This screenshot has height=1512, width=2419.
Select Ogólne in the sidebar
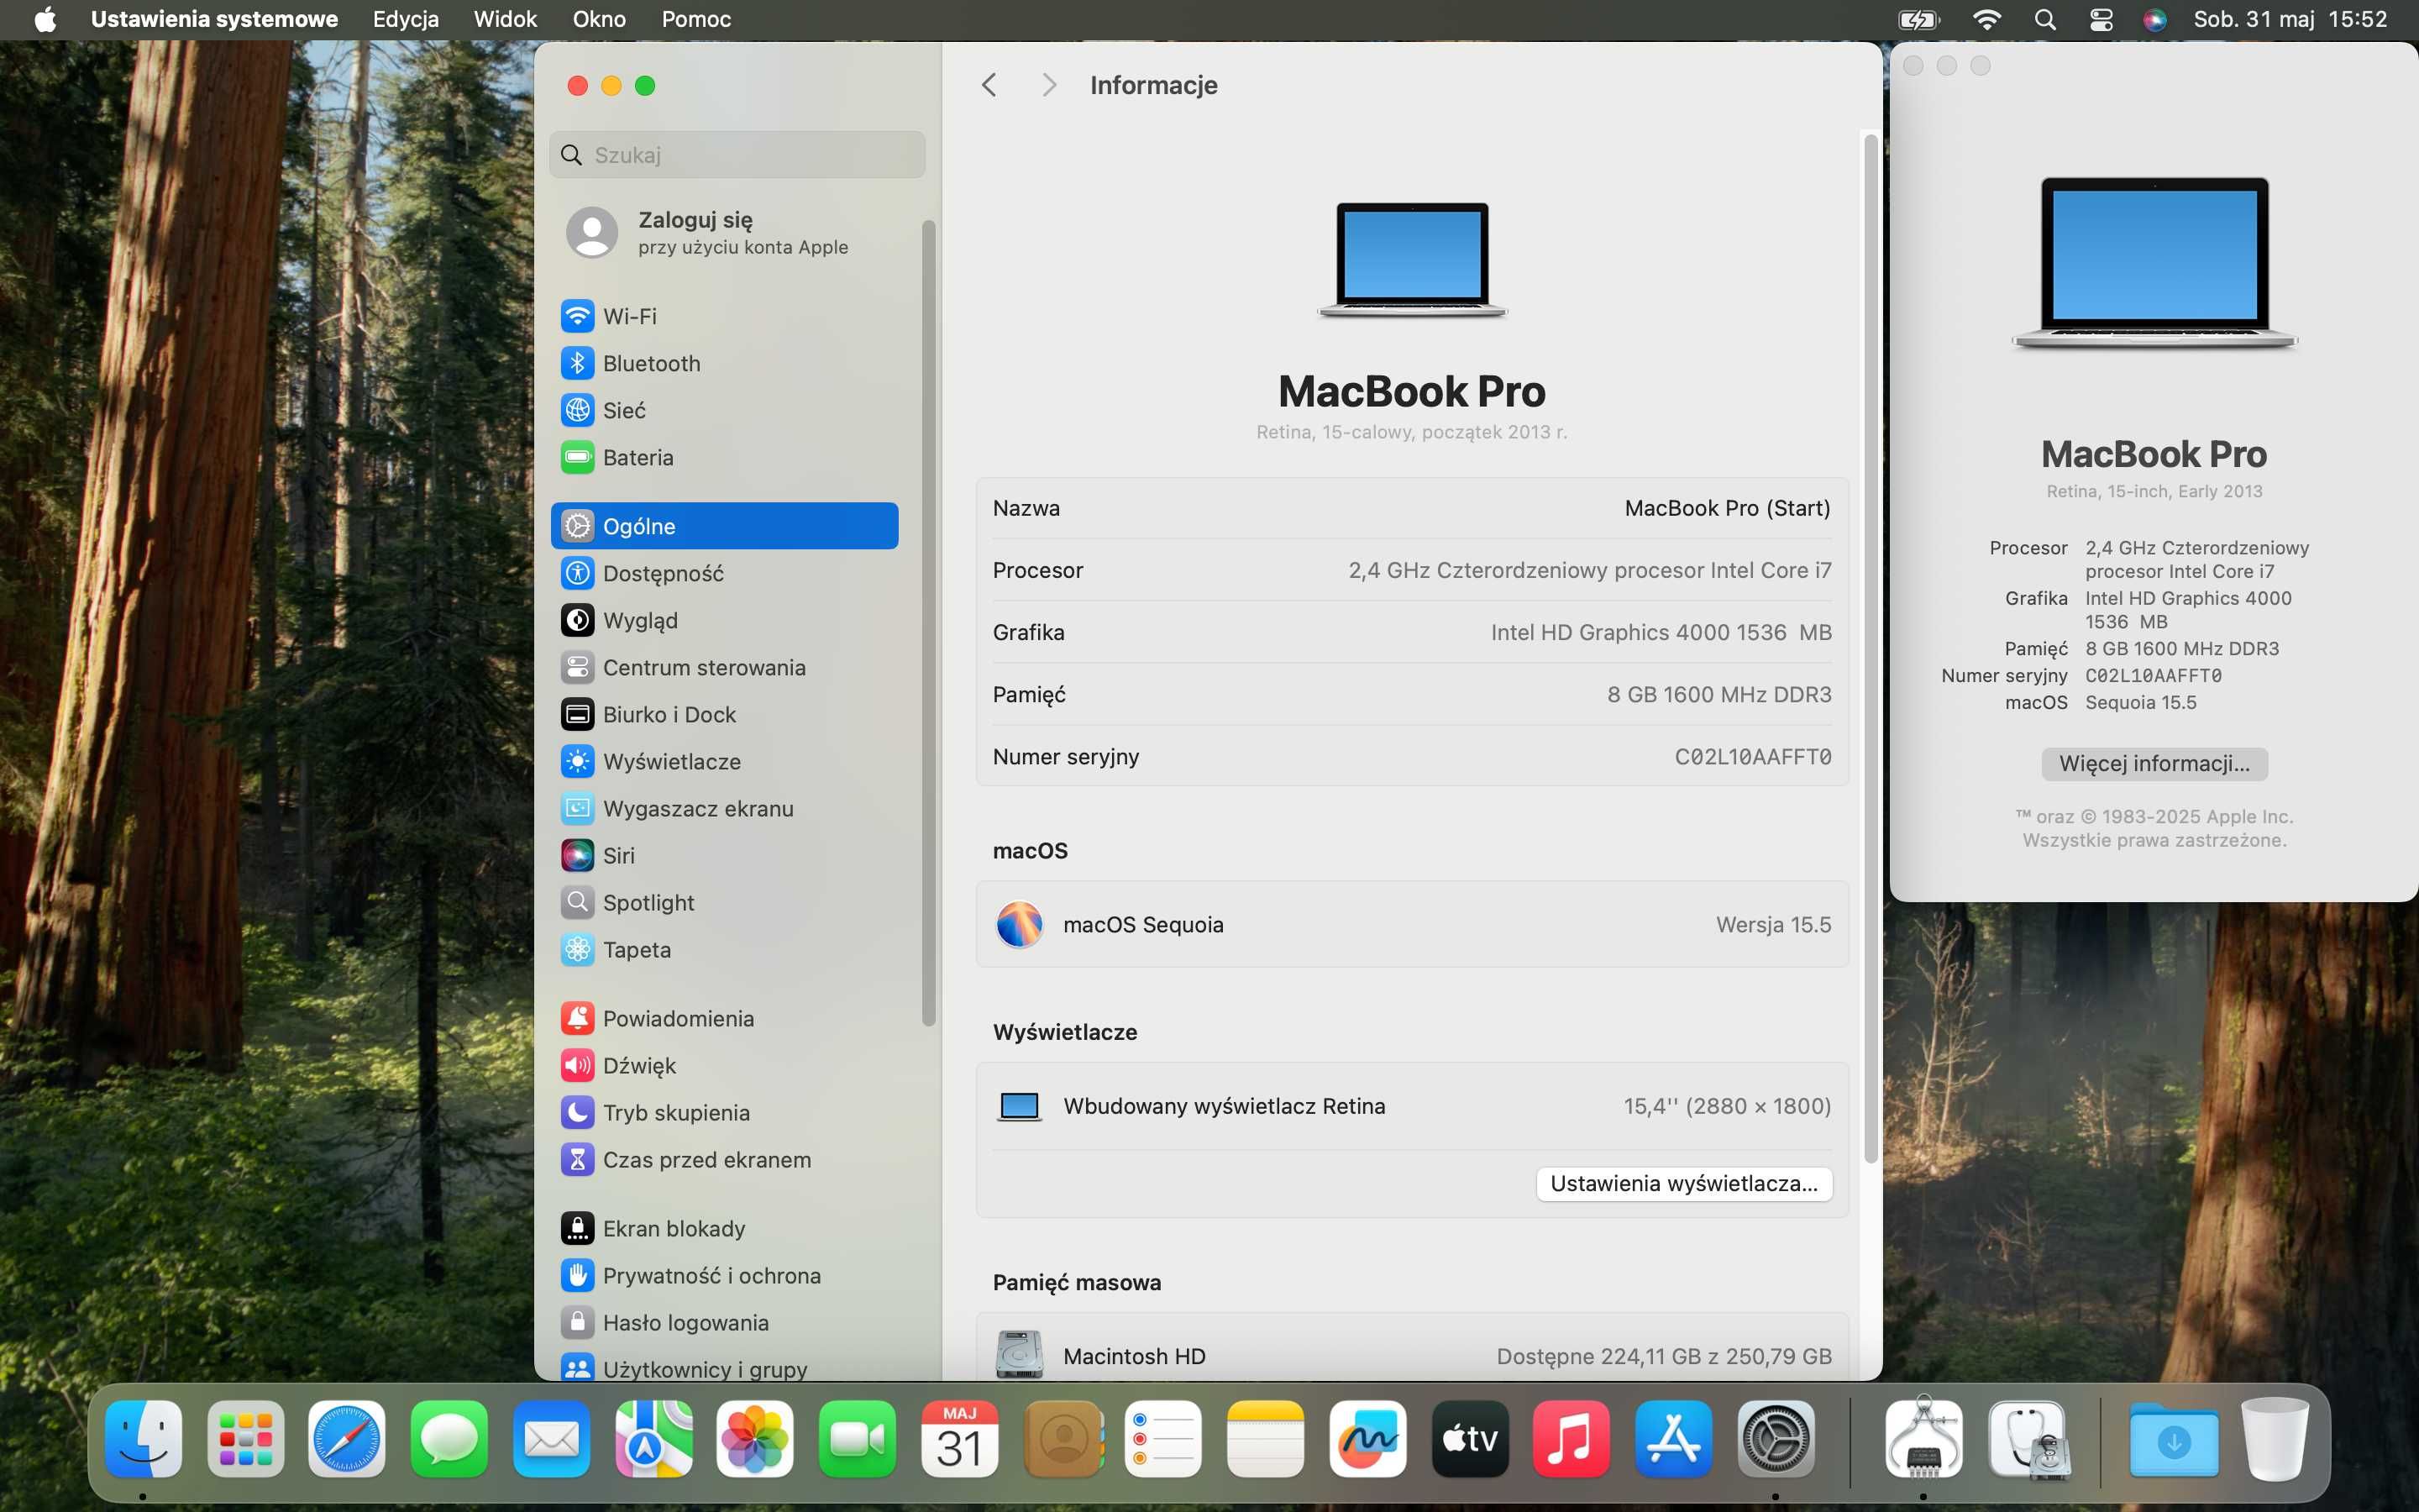point(725,526)
